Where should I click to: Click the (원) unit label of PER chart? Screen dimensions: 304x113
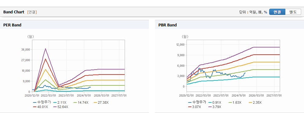[30, 37]
